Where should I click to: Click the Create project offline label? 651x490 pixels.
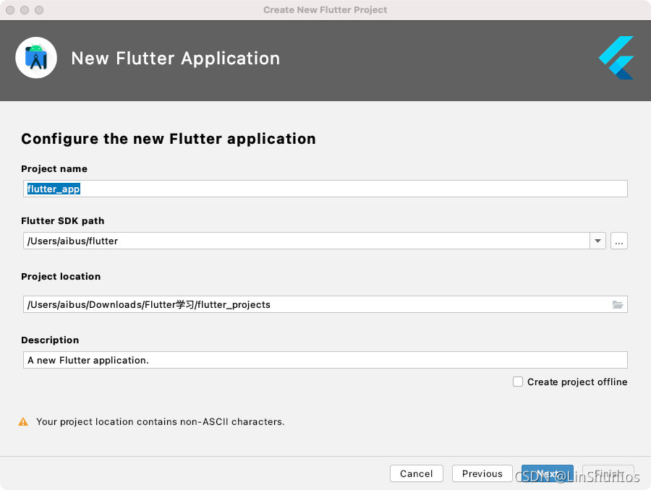(x=577, y=382)
